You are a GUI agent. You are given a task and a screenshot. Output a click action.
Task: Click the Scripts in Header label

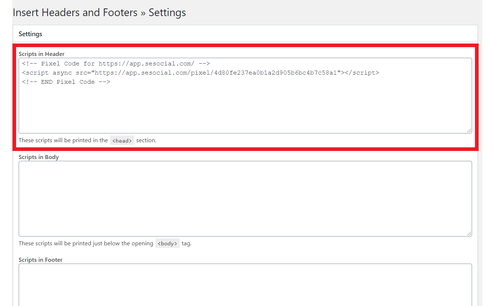[41, 54]
